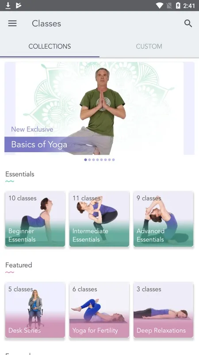Viewport: 199px width, 355px height.
Task: Open the Desk Series collection
Action: [35, 310]
